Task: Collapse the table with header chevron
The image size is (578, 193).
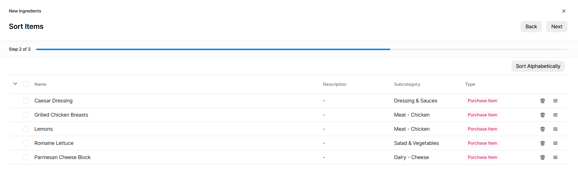Action: [15, 84]
